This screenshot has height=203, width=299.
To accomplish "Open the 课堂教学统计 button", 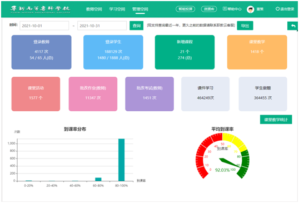I will (276, 120).
